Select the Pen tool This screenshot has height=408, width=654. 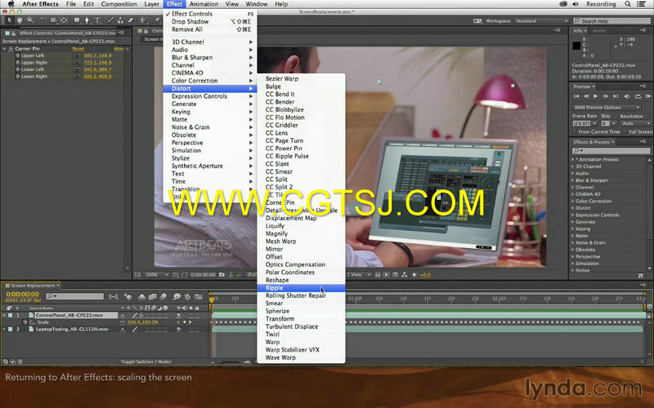pos(87,20)
